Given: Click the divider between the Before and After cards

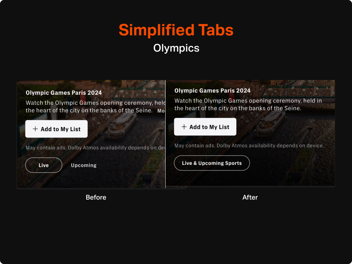Looking at the screenshot, I should [x=166, y=134].
